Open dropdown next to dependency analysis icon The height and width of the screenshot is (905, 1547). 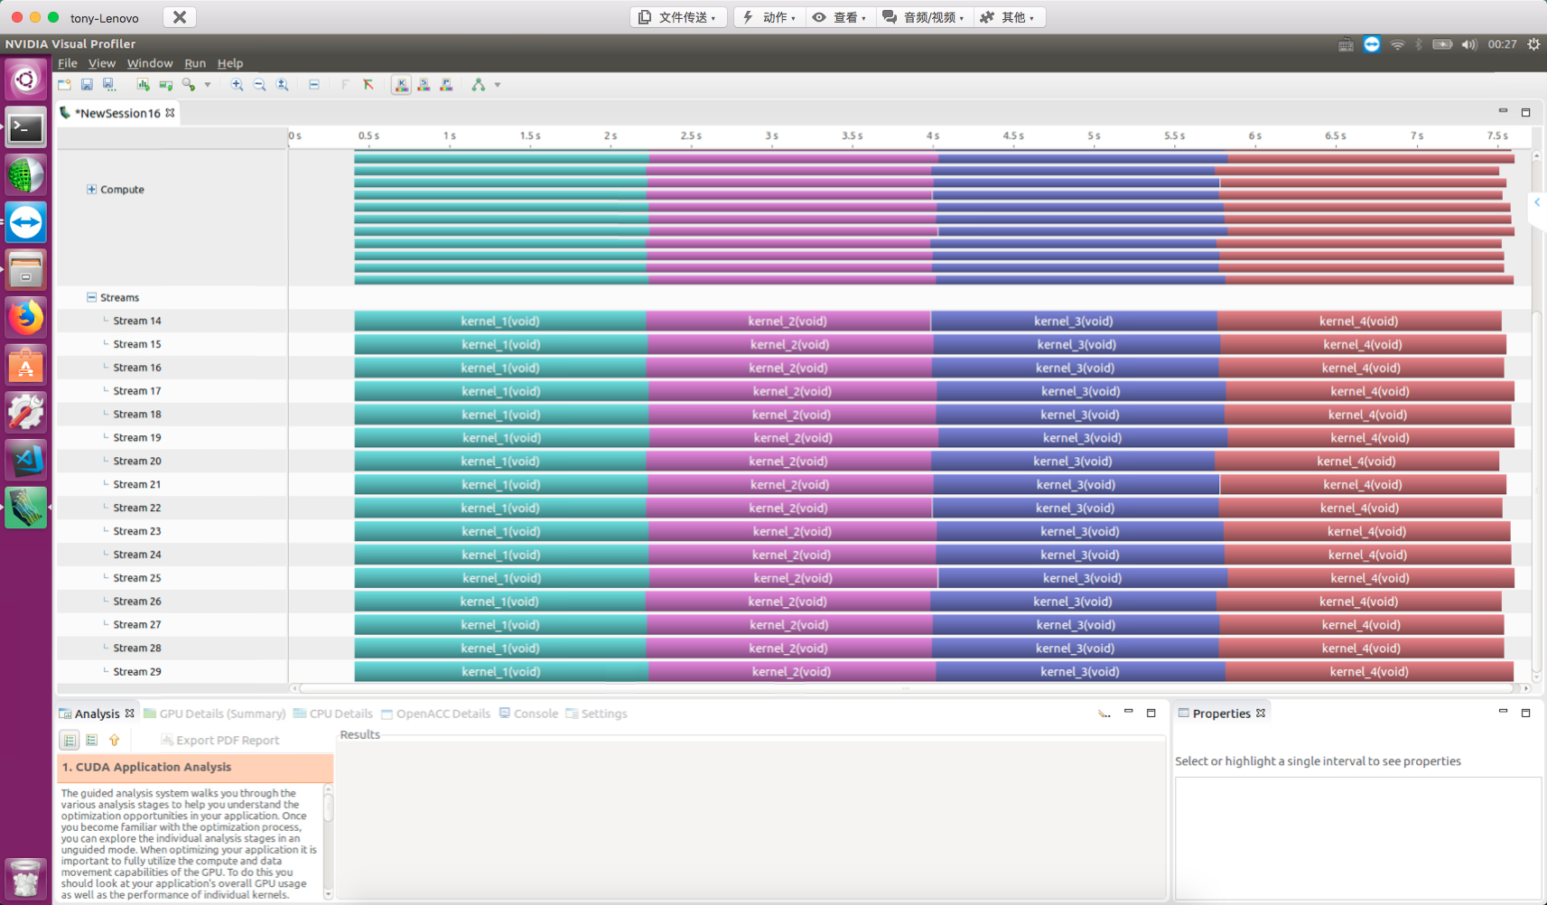point(498,85)
